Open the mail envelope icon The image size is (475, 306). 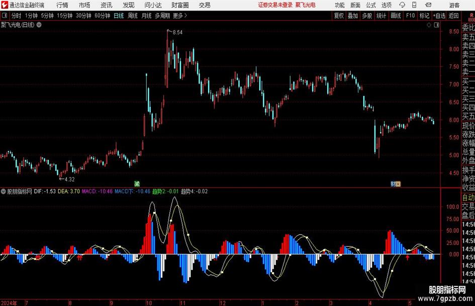[428, 5]
